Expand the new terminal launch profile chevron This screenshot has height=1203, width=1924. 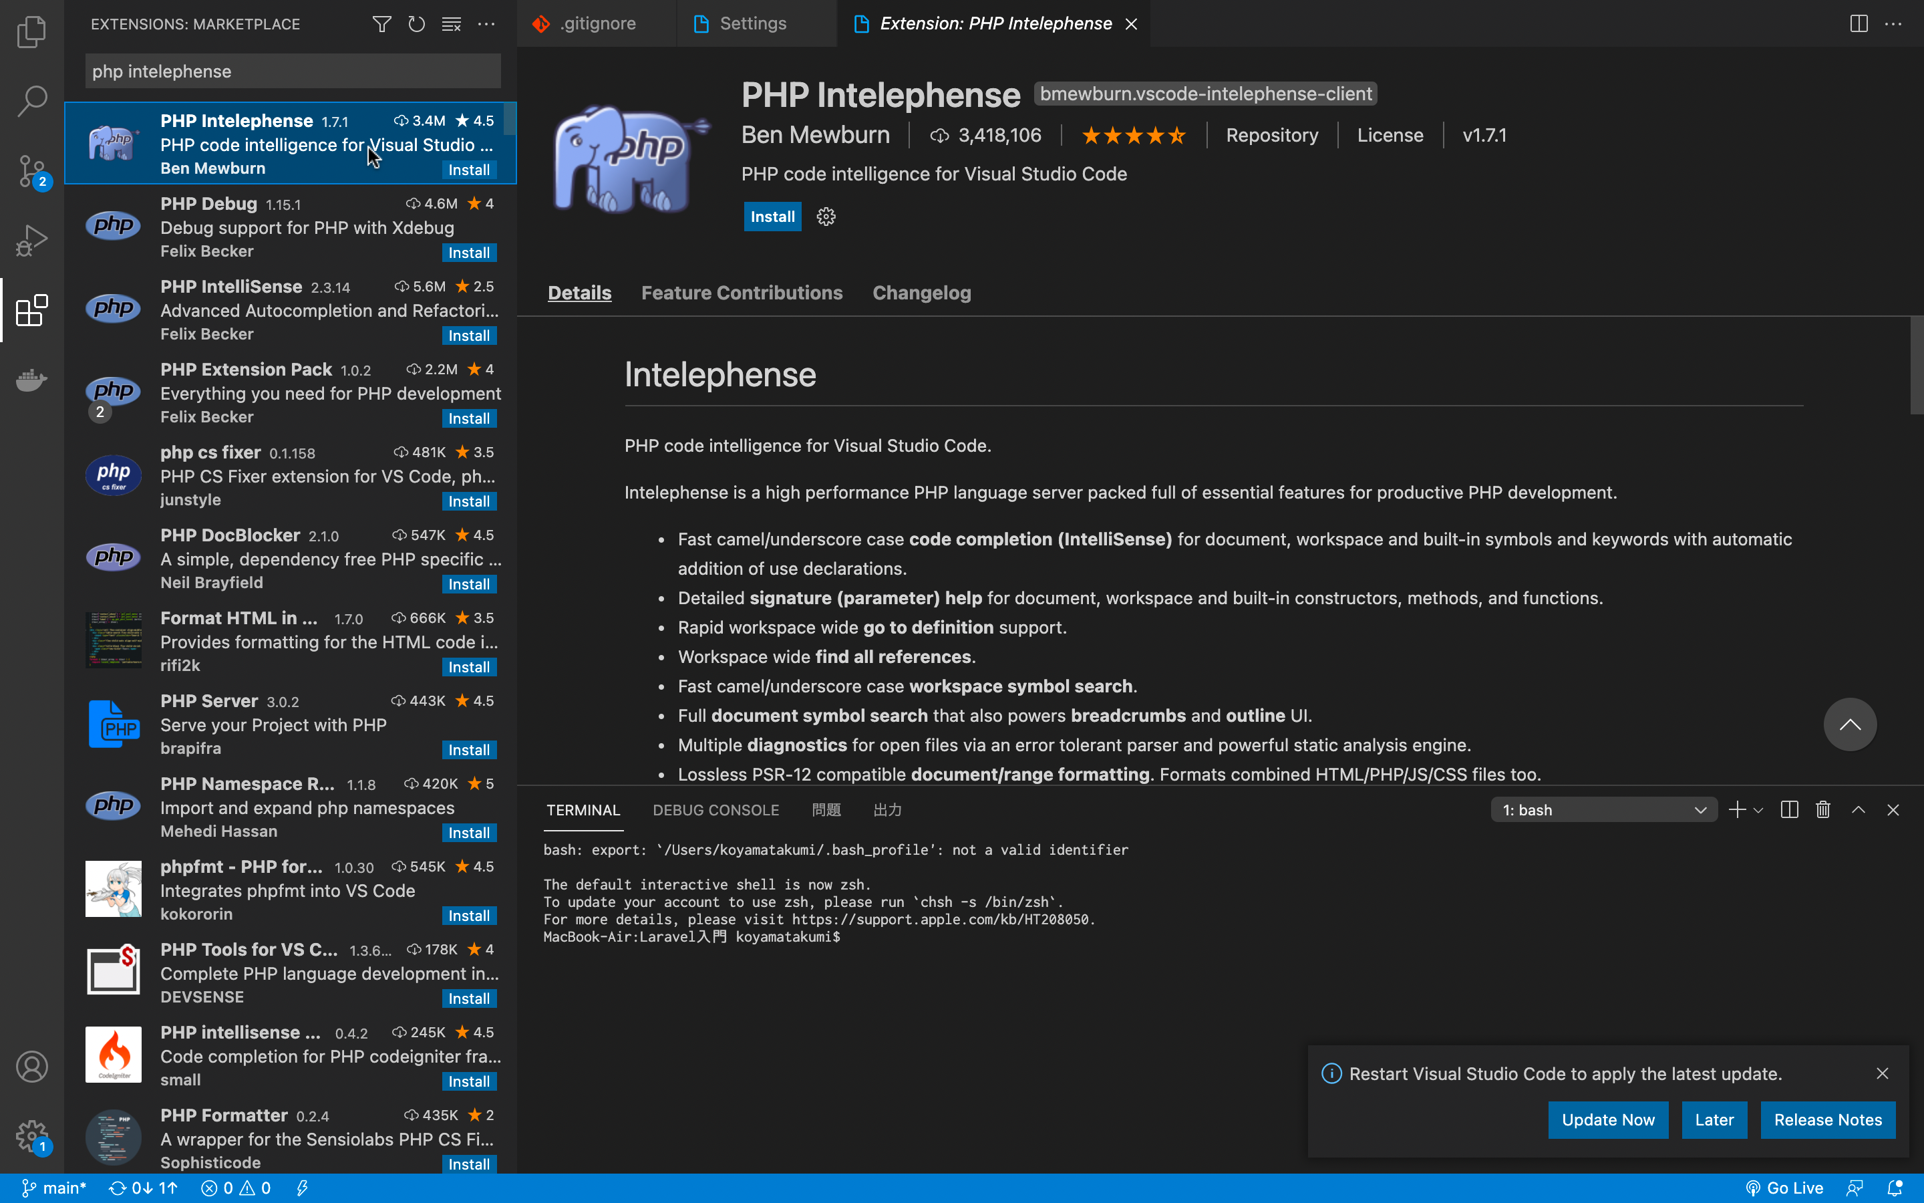click(1758, 810)
